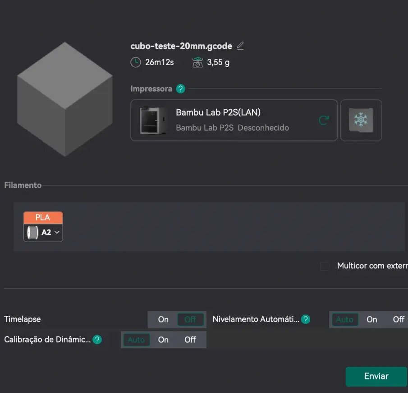Turn Calibração de Dinâmica Off

pyautogui.click(x=190, y=340)
